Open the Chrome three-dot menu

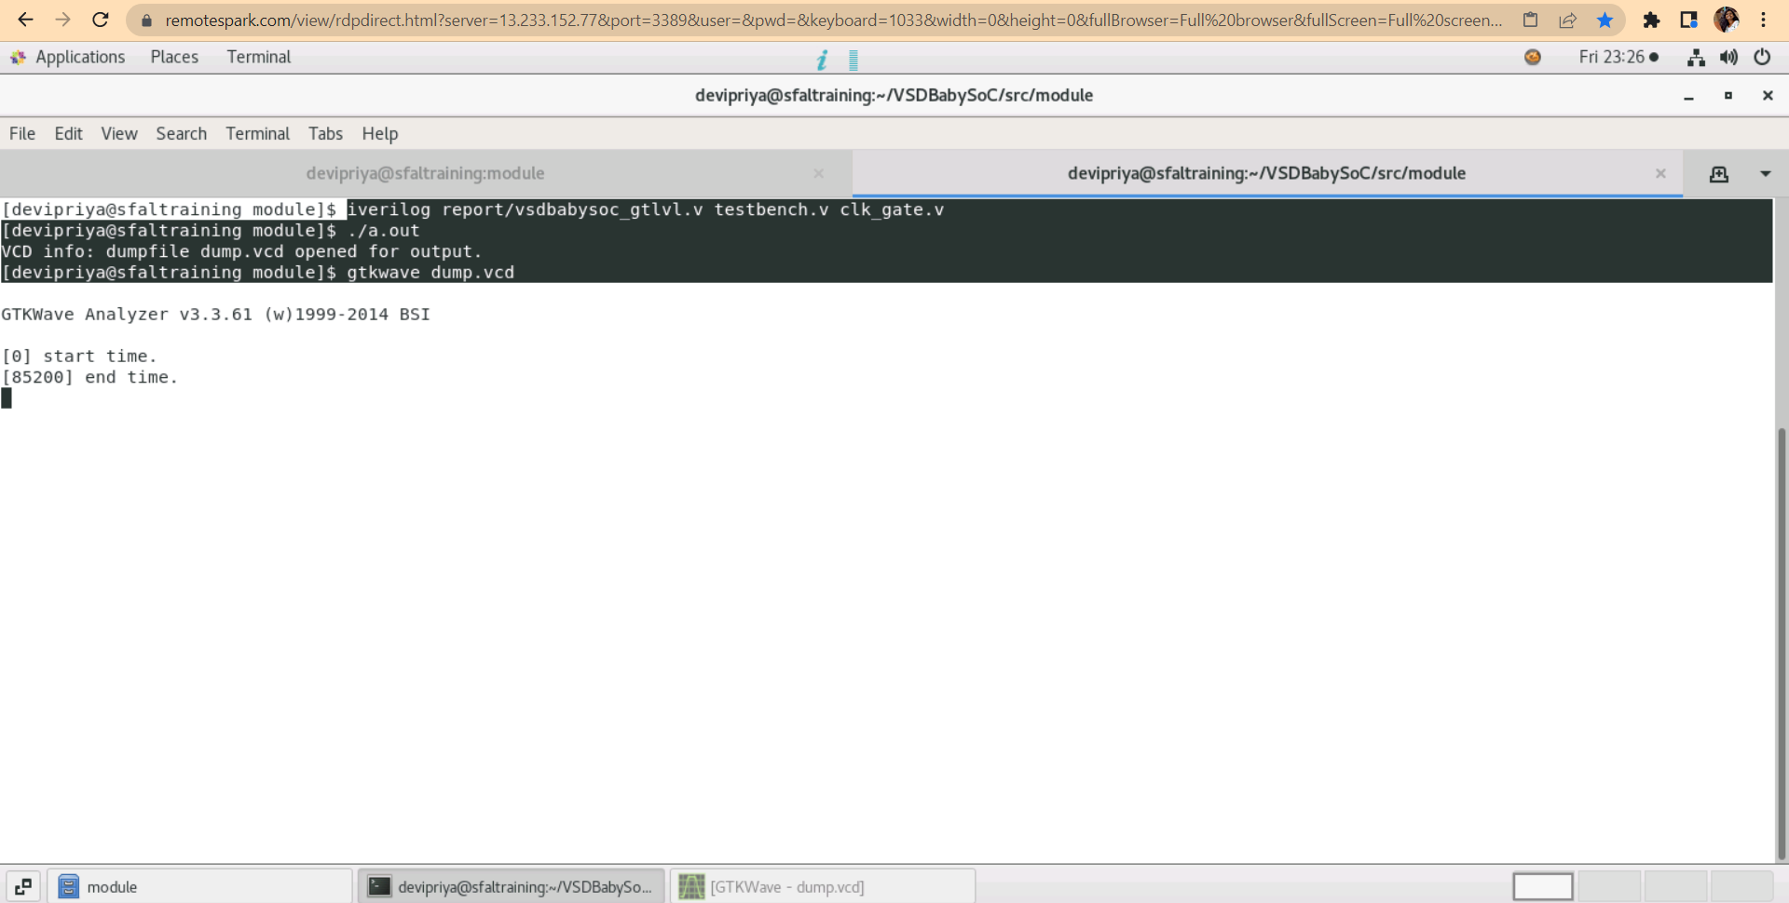[1766, 20]
